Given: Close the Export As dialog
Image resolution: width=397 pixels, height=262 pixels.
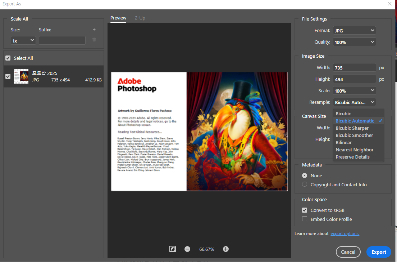Looking at the screenshot, I should tap(390, 4).
